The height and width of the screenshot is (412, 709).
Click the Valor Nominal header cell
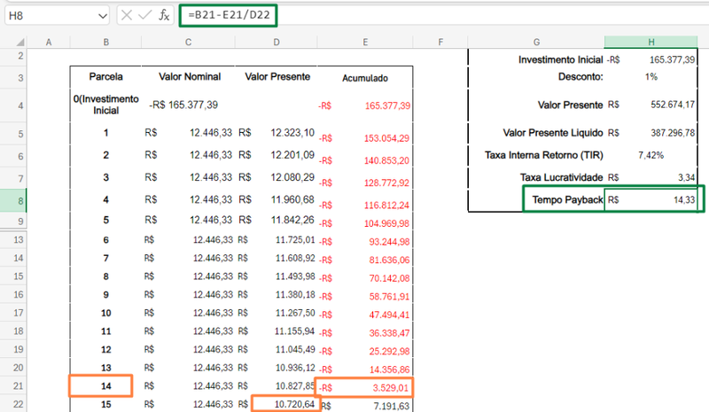188,77
